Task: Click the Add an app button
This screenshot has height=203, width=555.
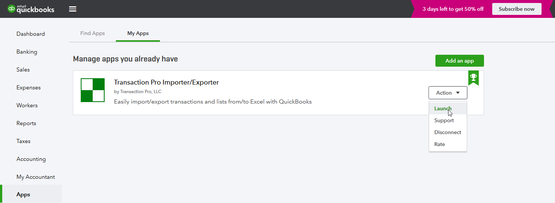Action: click(460, 61)
